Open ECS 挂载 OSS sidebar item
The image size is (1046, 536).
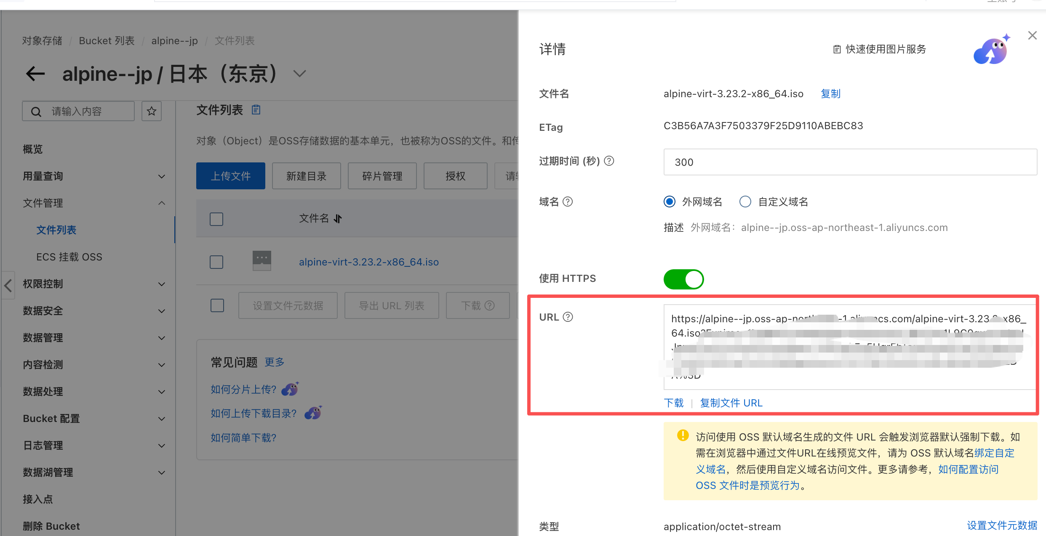tap(69, 257)
